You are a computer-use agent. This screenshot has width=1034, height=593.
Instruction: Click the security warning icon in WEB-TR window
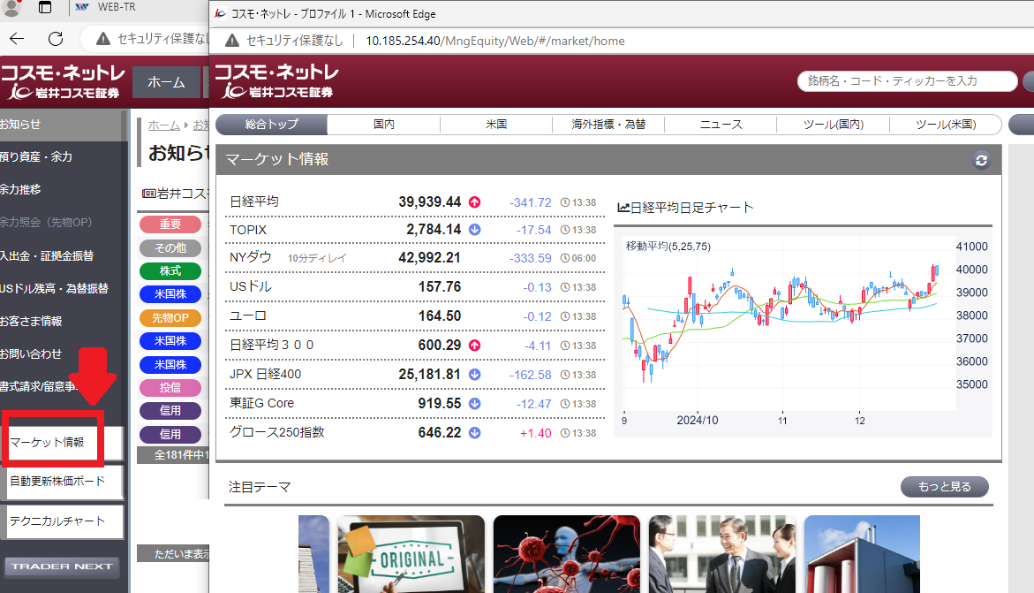(x=103, y=39)
